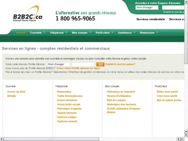Click the B2B2C.ca logo
188x141 pixels.
coord(28,13)
